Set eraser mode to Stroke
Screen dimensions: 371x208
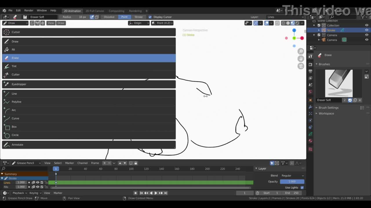[x=139, y=17]
